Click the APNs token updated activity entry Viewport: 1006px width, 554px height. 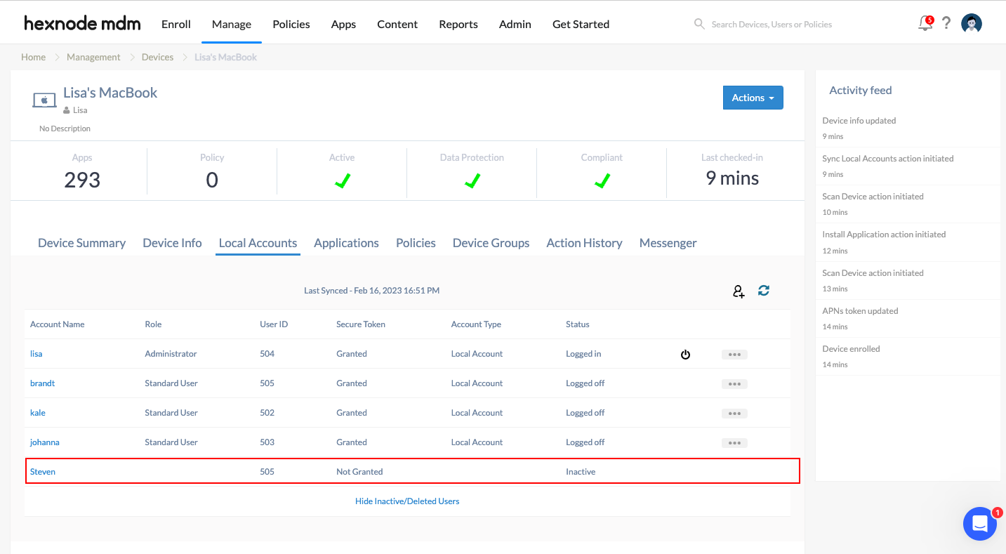click(x=860, y=311)
